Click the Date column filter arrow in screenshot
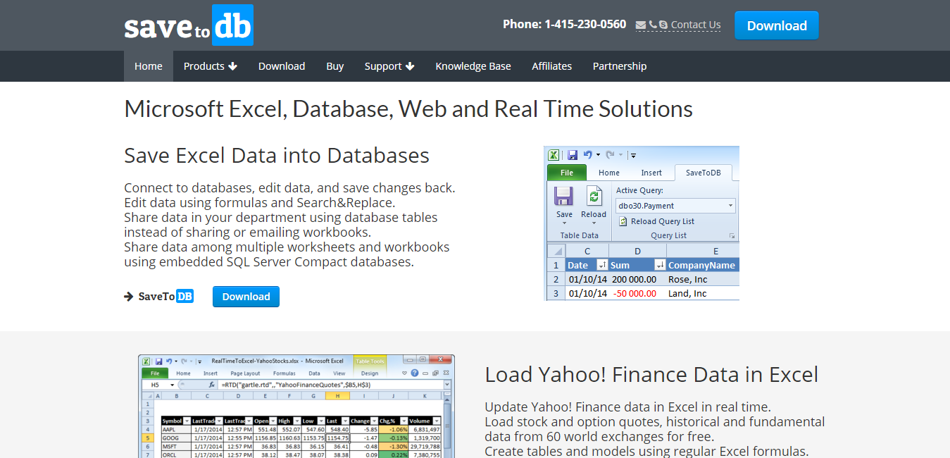 coord(602,265)
